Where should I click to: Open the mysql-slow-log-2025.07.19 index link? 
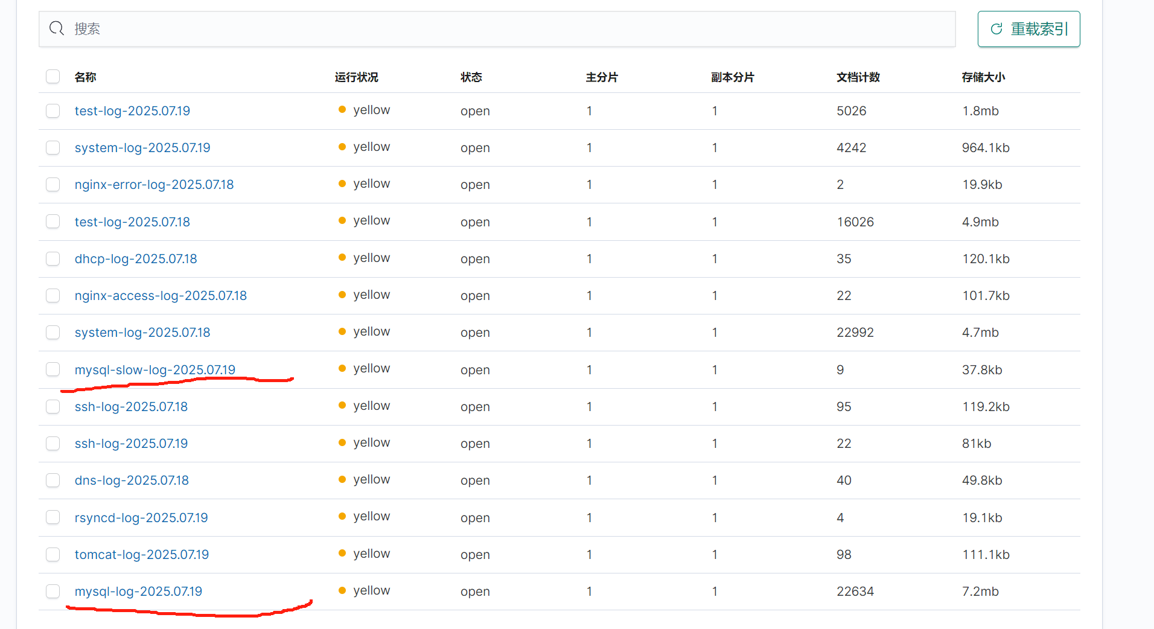click(155, 370)
